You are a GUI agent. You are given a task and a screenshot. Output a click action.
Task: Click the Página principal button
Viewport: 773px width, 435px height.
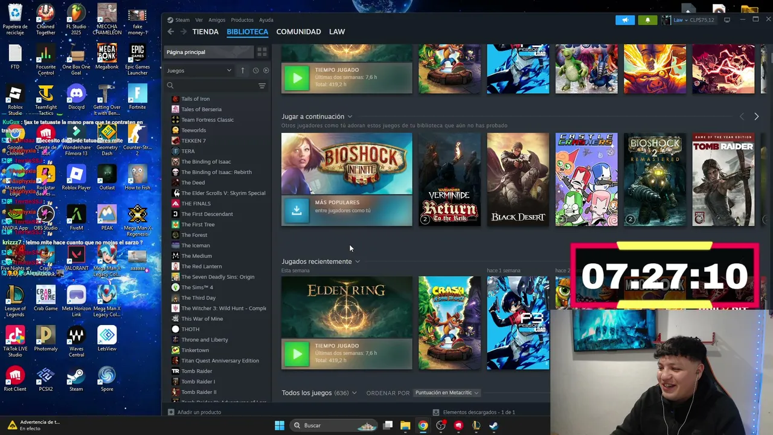point(208,52)
